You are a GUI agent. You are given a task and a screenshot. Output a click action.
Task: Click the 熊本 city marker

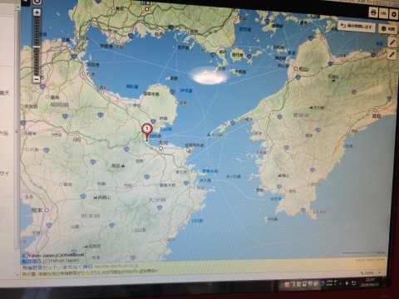coord(47,210)
